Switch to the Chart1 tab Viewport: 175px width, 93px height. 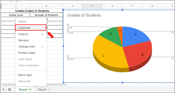(x=42, y=90)
